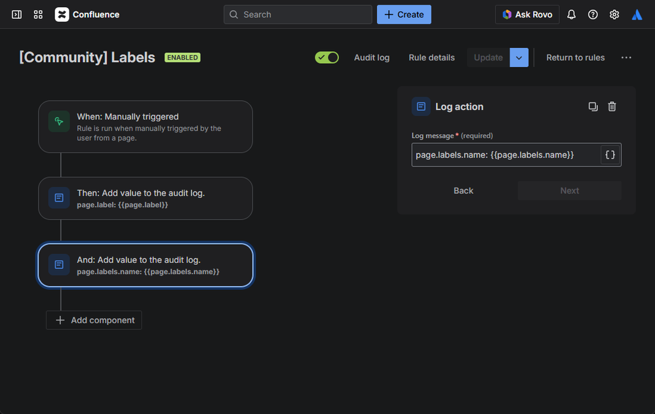The width and height of the screenshot is (655, 414).
Task: Duplicate the Log action component
Action: (593, 107)
